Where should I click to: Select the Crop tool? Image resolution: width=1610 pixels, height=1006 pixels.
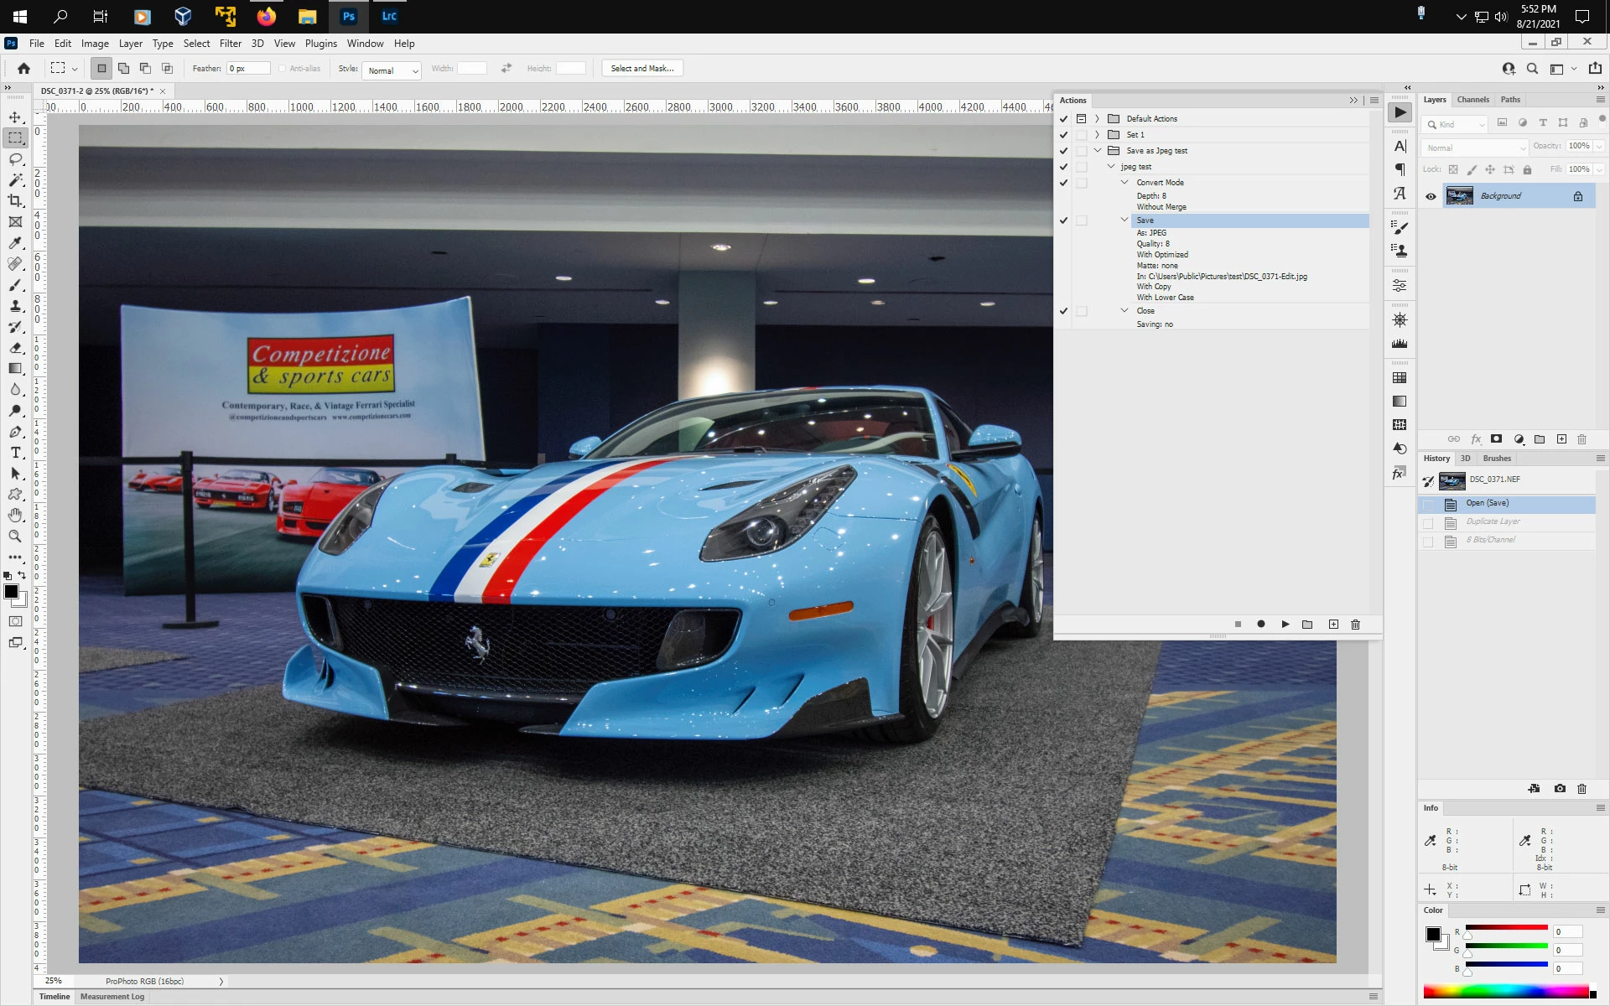pos(15,201)
